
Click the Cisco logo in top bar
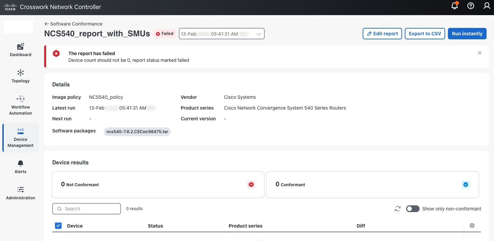(x=10, y=6)
